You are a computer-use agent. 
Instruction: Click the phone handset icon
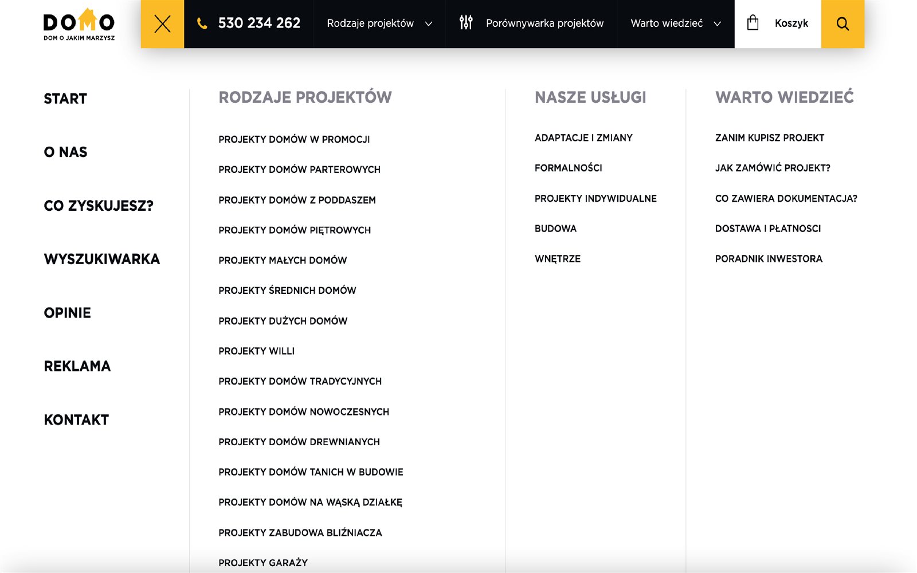tap(202, 23)
